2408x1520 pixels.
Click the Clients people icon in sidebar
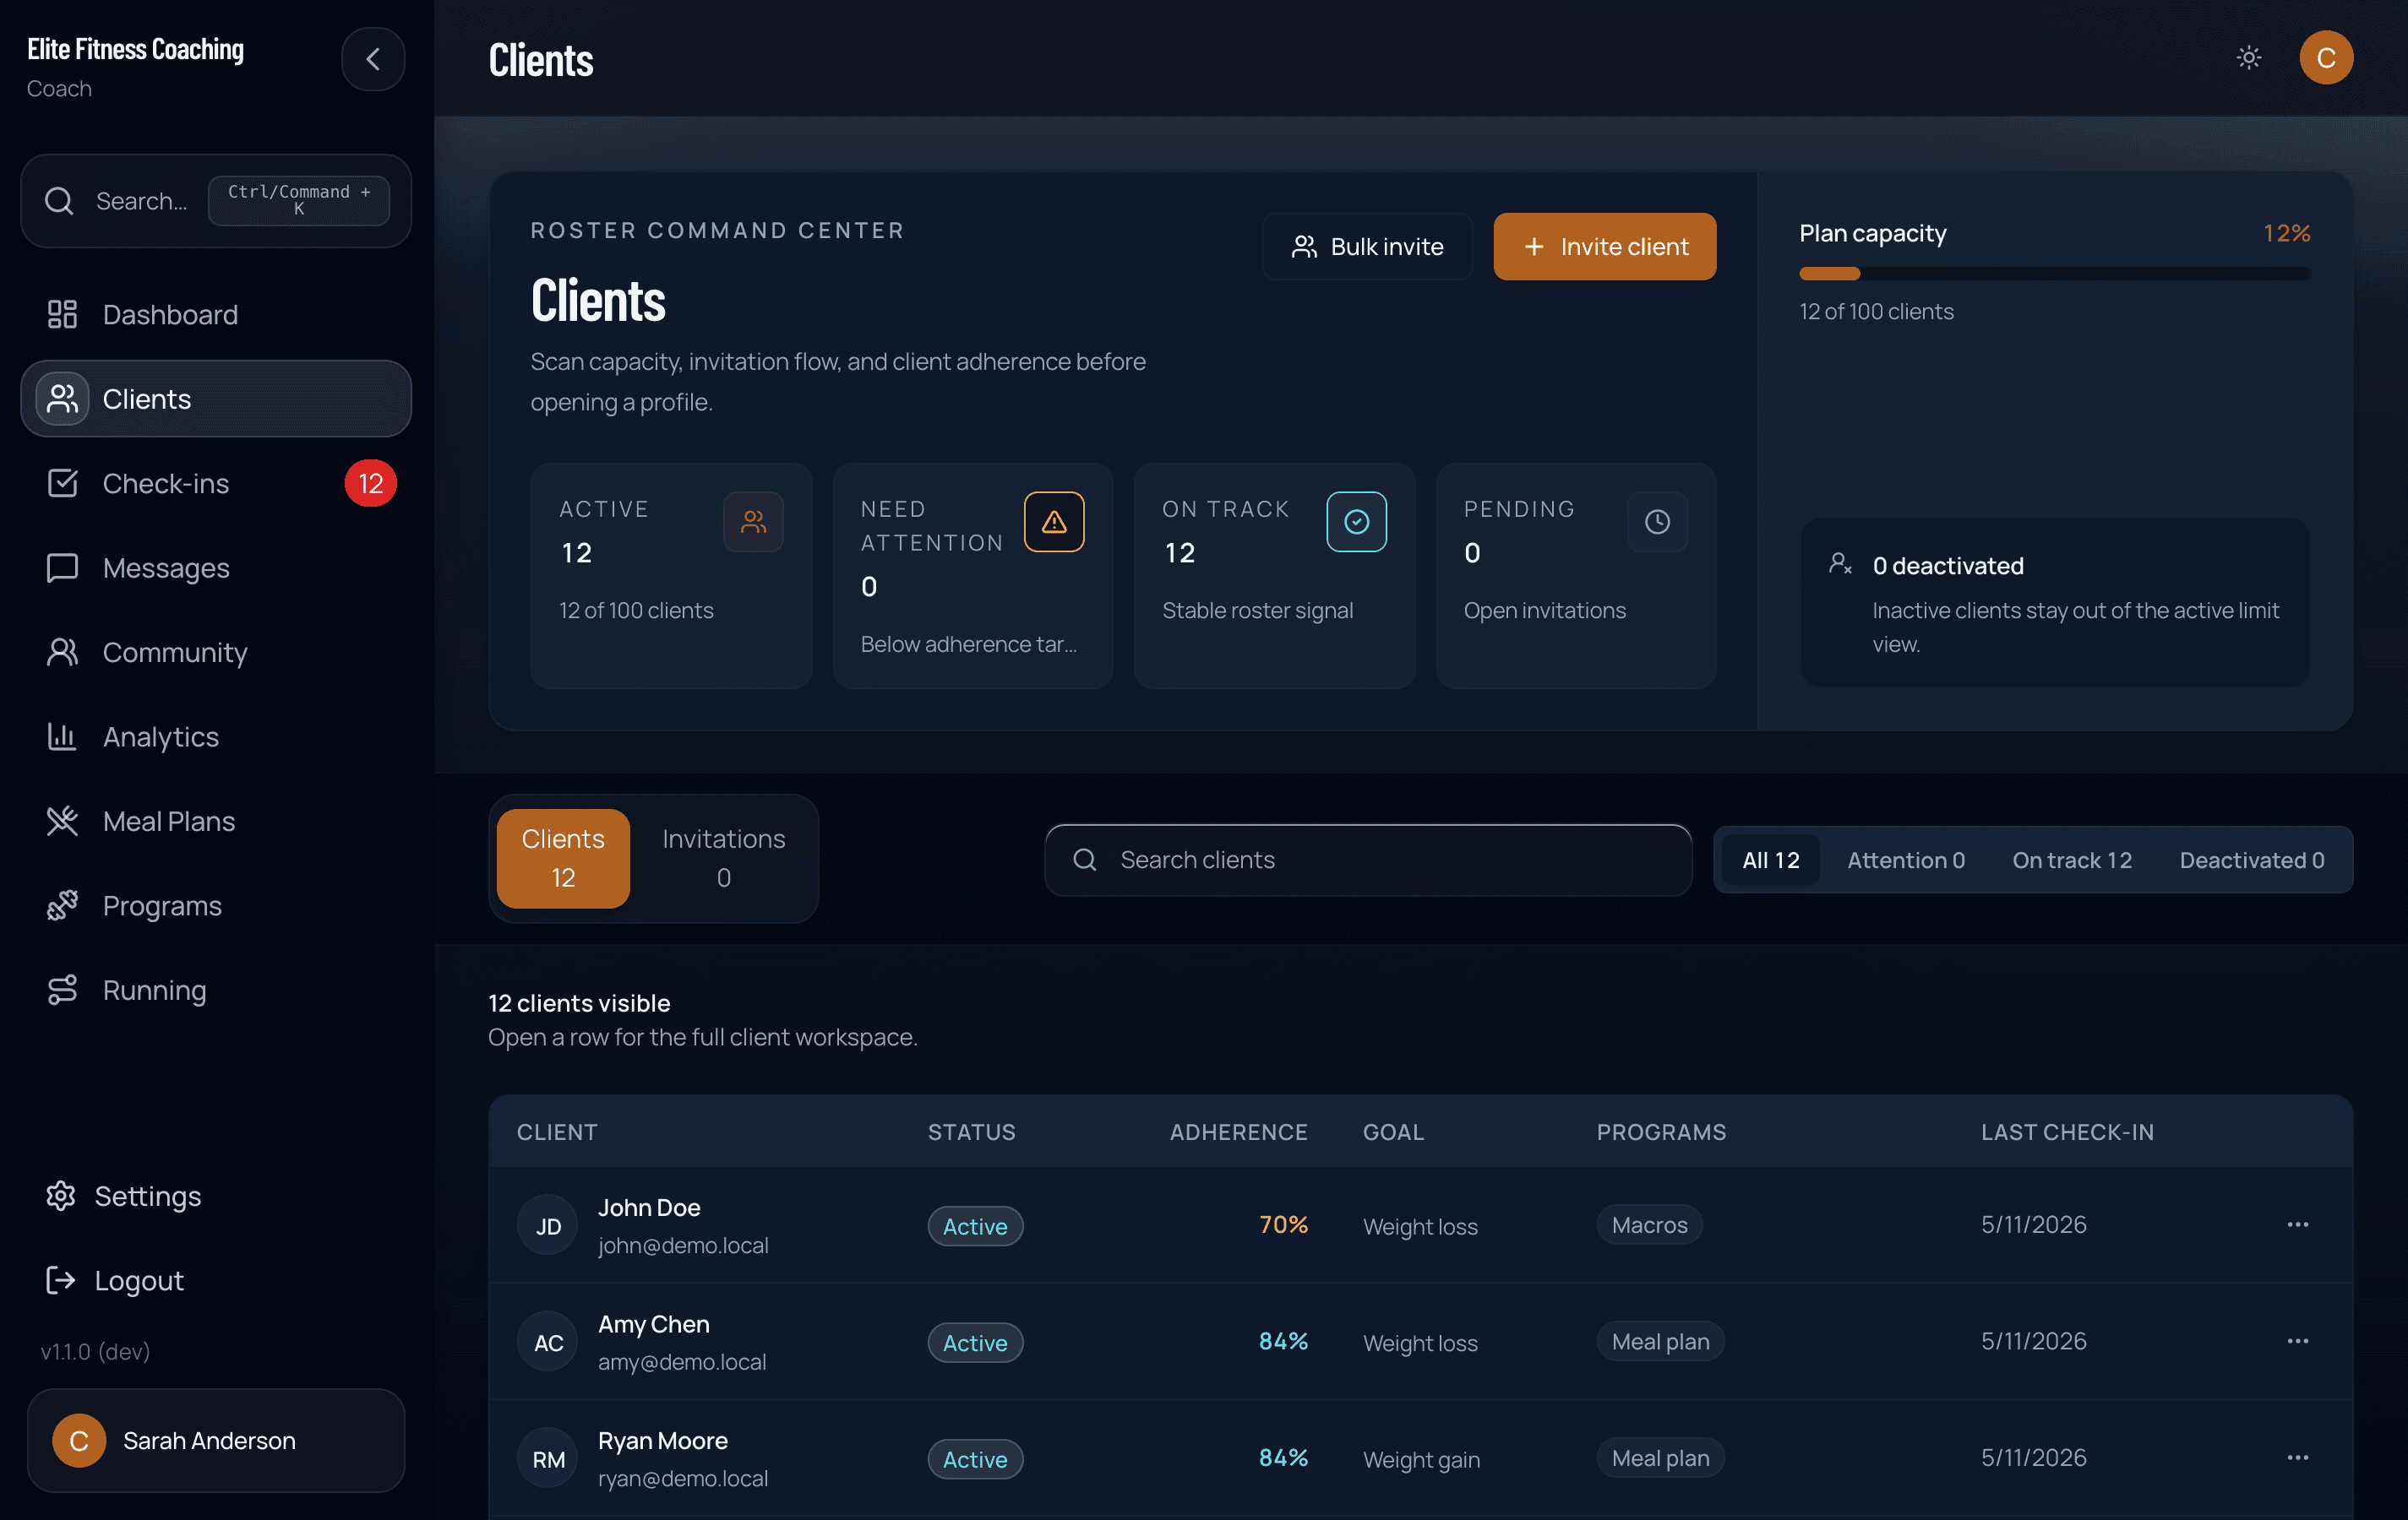click(x=62, y=399)
